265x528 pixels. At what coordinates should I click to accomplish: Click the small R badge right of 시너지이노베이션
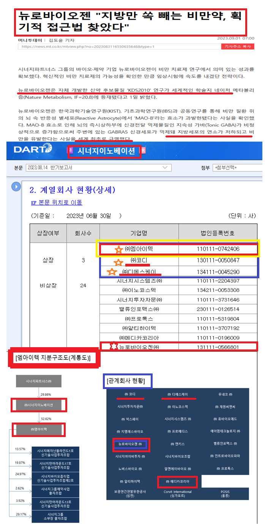[143, 151]
